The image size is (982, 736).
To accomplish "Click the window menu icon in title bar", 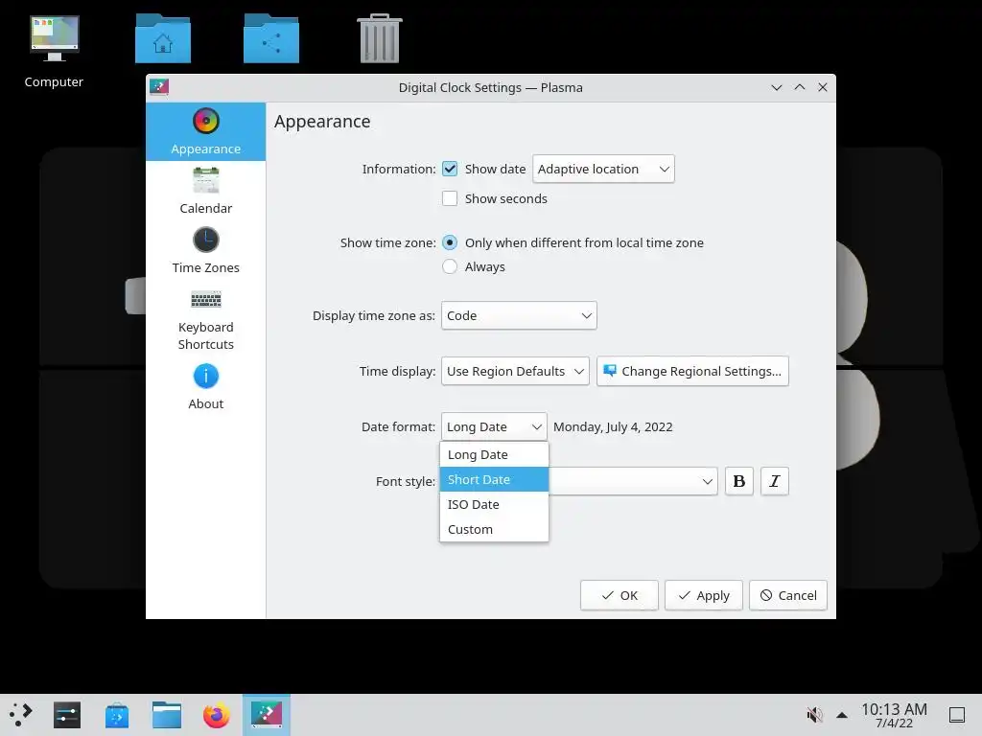I will click(x=159, y=87).
